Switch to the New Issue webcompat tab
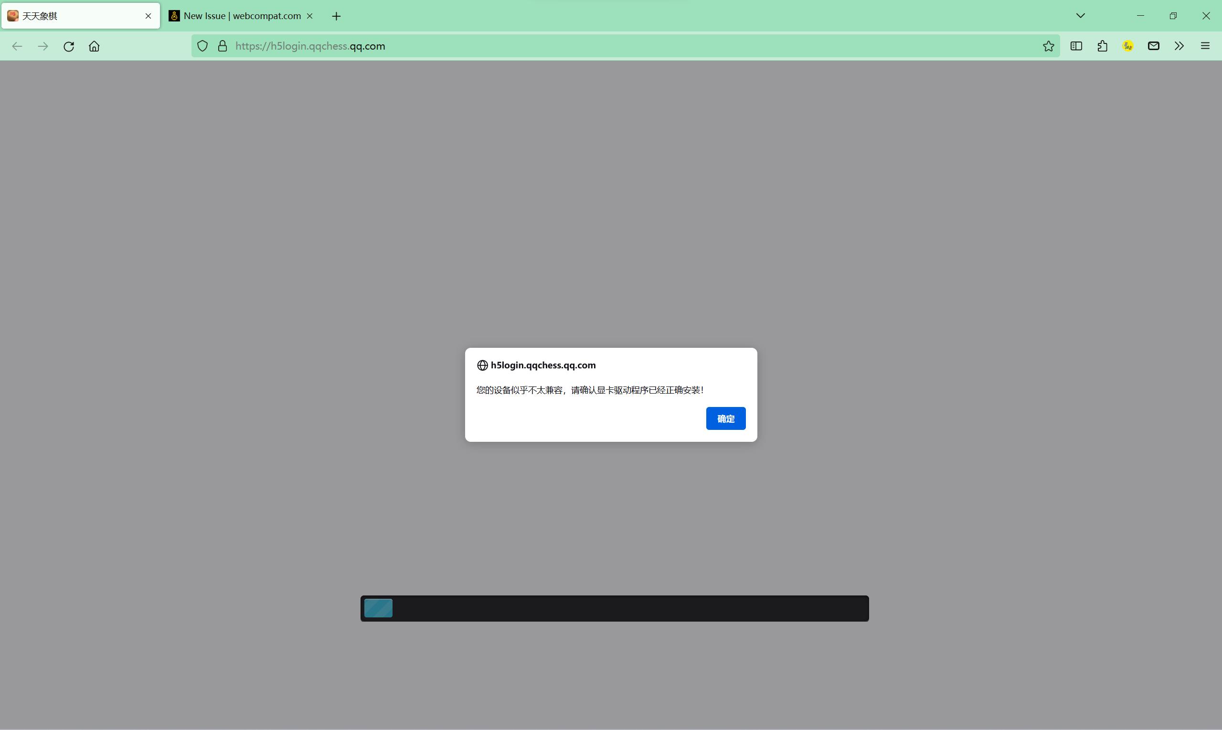Screen dimensions: 1222x730 [x=236, y=15]
